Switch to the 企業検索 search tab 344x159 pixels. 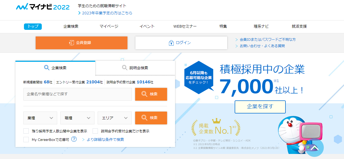click(x=55, y=68)
